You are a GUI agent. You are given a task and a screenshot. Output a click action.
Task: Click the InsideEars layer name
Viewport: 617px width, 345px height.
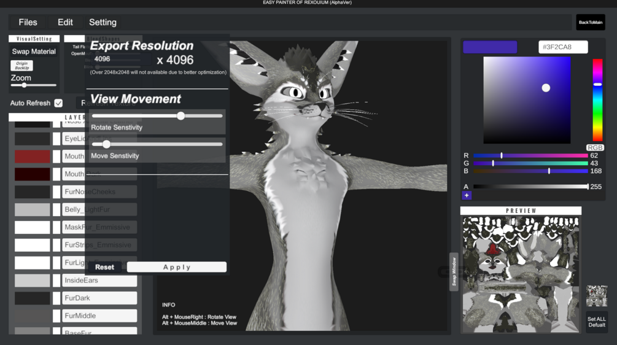point(99,281)
